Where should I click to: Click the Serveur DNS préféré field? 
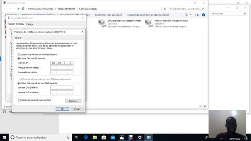point(62,88)
